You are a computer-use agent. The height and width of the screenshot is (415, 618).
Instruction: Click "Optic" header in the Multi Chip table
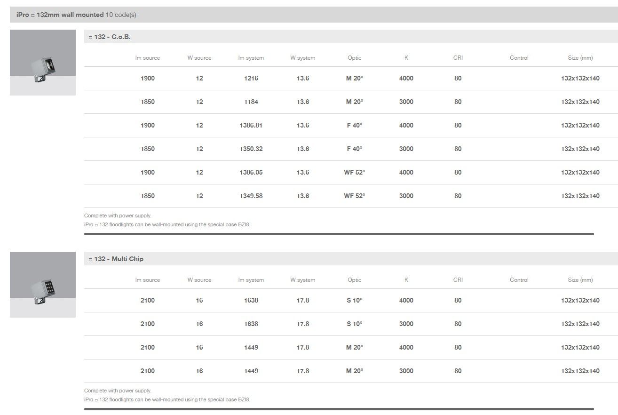tap(355, 280)
